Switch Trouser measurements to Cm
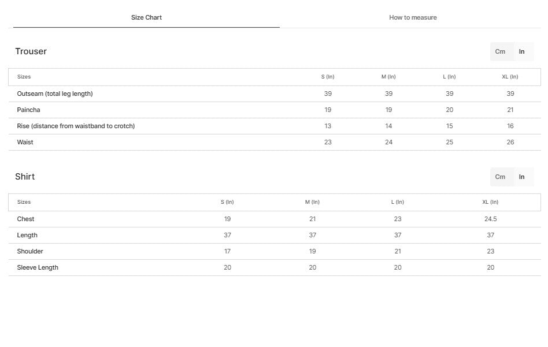The width and height of the screenshot is (548, 347). 500,51
